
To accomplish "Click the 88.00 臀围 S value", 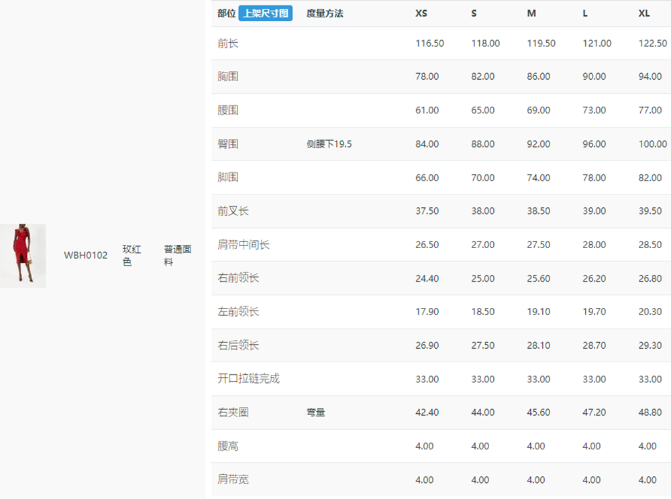I will 482,144.
